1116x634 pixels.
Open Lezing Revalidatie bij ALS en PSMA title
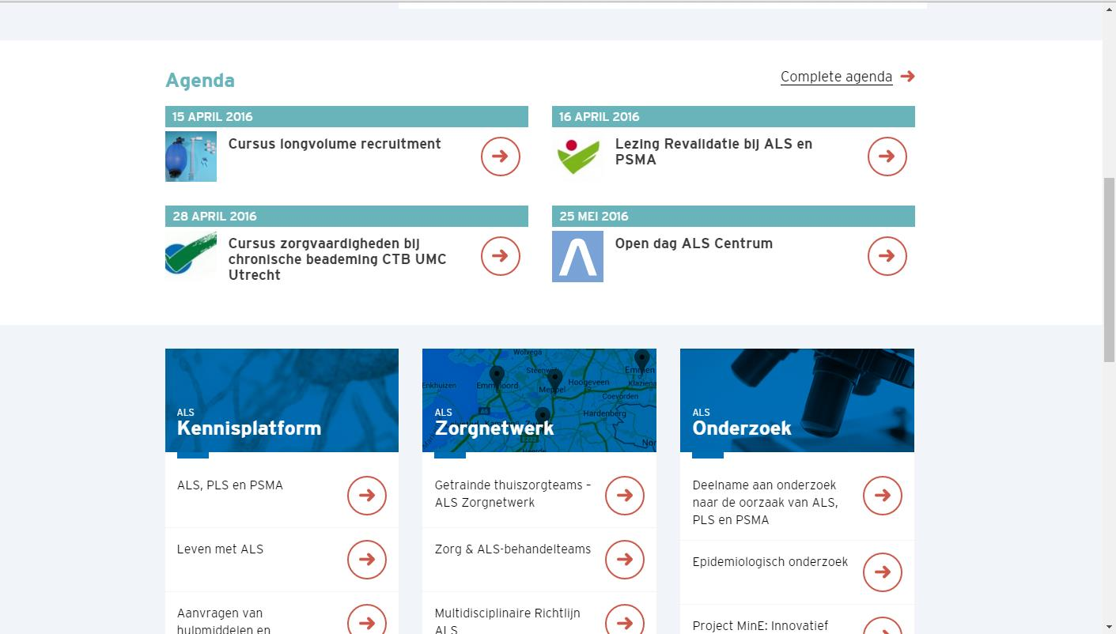[714, 152]
